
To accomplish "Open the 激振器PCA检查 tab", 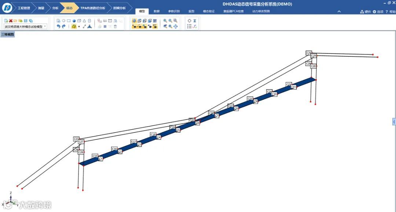I will click(x=233, y=11).
